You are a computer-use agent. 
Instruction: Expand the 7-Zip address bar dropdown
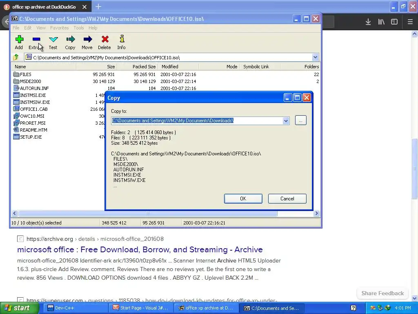pyautogui.click(x=315, y=57)
